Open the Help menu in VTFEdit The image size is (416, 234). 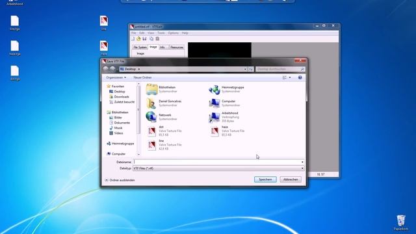(x=185, y=33)
